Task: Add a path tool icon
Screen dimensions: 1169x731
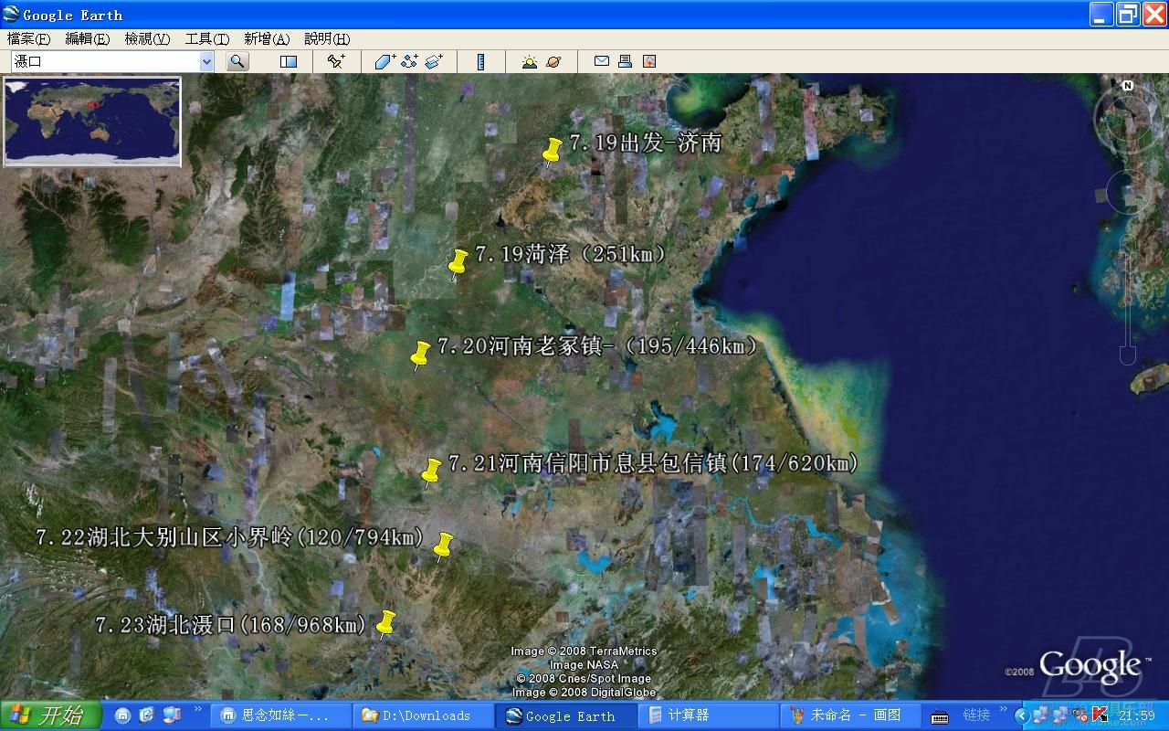Action: click(x=409, y=61)
